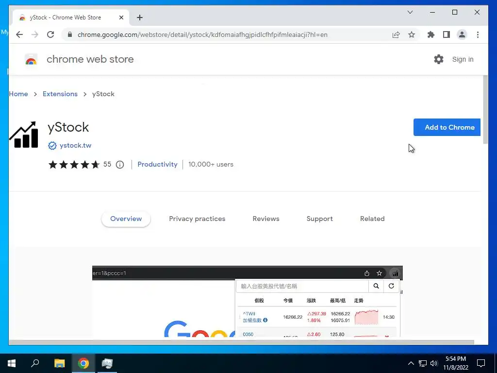Switch to the Reviews tab
The image size is (497, 373).
[266, 219]
